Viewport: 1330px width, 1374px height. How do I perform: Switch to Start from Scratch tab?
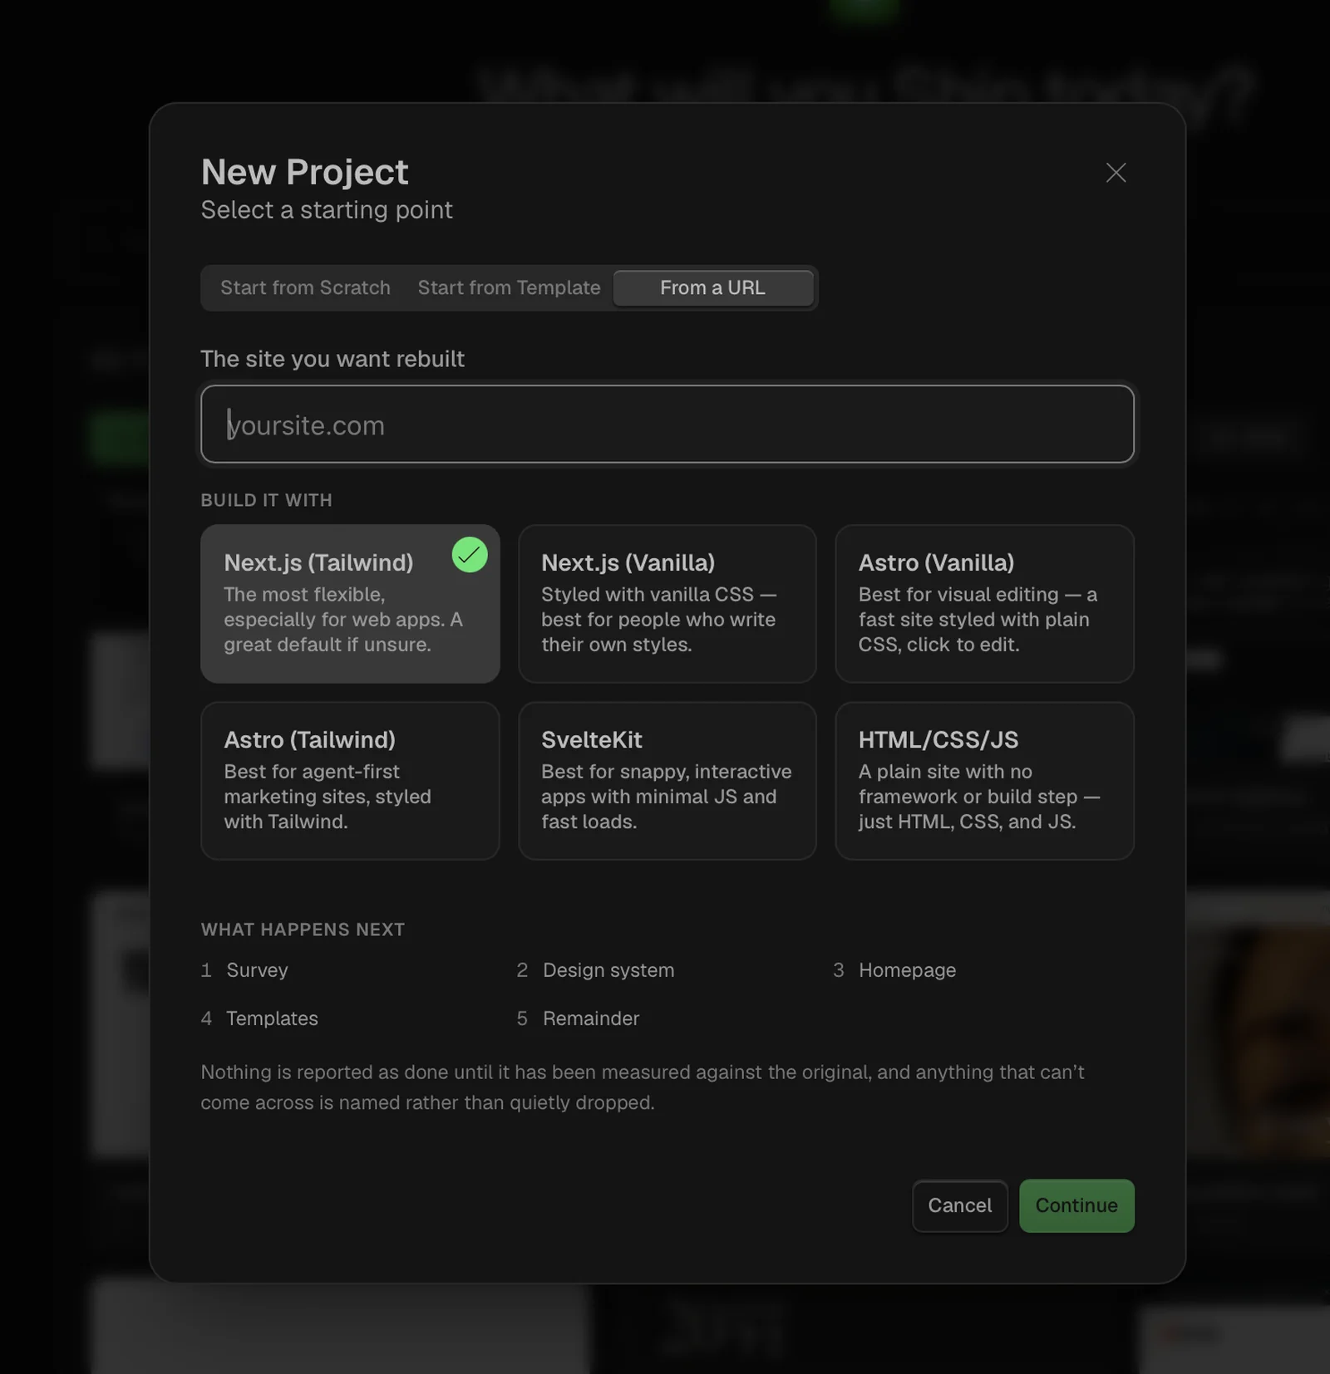point(305,287)
